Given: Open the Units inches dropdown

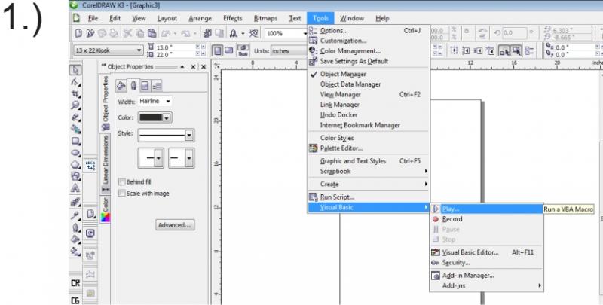Looking at the screenshot, I should point(289,50).
